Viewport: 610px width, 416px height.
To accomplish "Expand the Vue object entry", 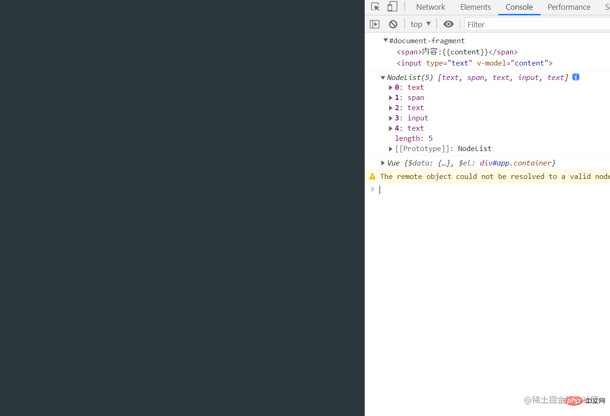I will (383, 163).
